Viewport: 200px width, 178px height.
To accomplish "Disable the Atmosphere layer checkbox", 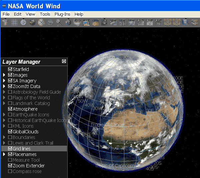I will [x=10, y=109].
